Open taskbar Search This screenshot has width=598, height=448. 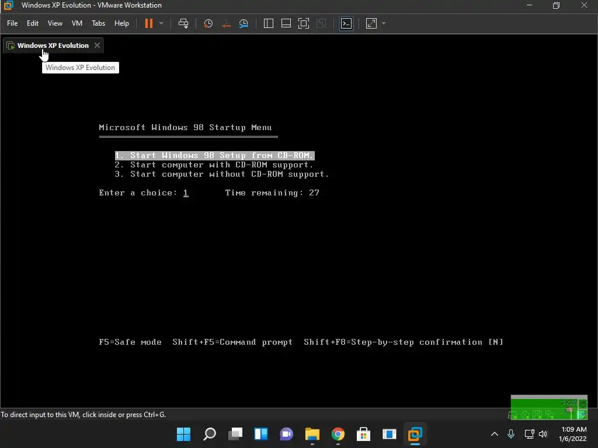[x=210, y=434]
